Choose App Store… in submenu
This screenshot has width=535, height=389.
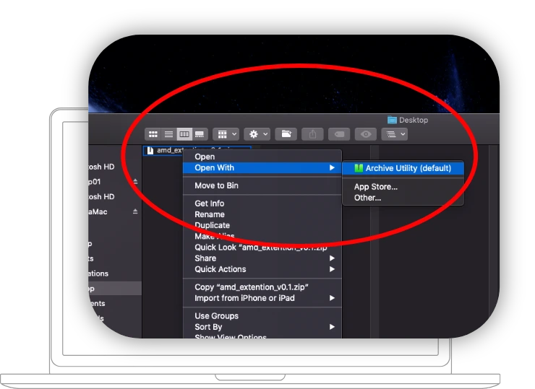pyautogui.click(x=403, y=187)
